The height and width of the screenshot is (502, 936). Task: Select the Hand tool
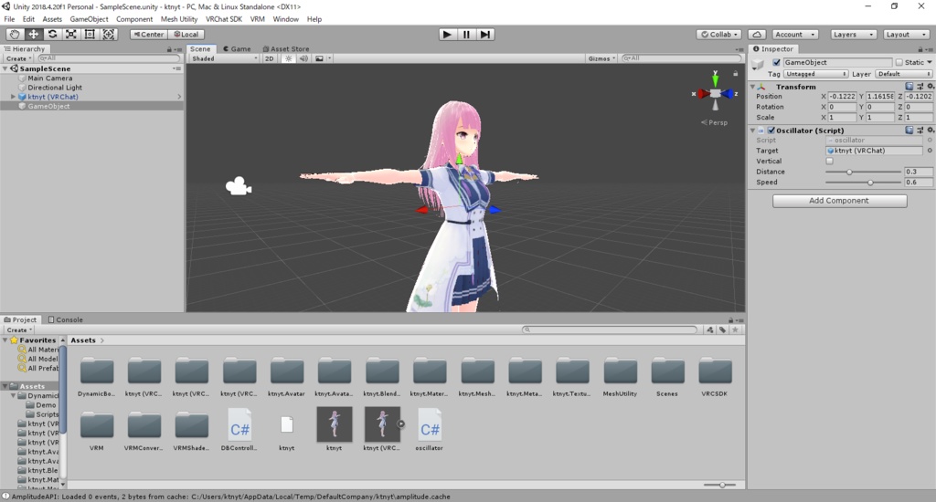click(15, 35)
